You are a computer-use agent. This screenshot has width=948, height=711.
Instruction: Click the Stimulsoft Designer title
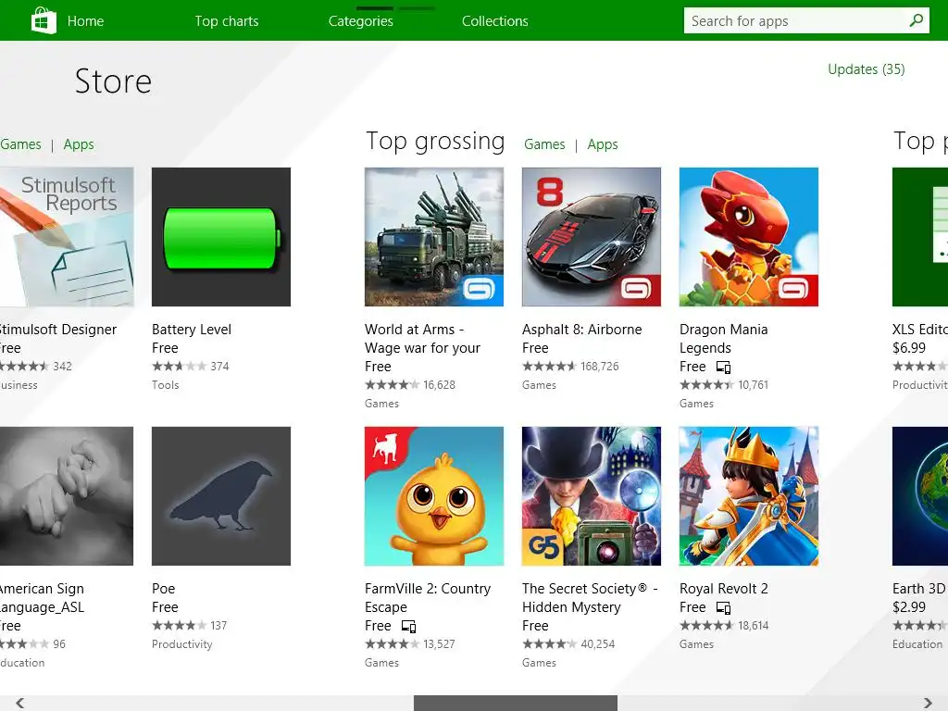(x=58, y=330)
